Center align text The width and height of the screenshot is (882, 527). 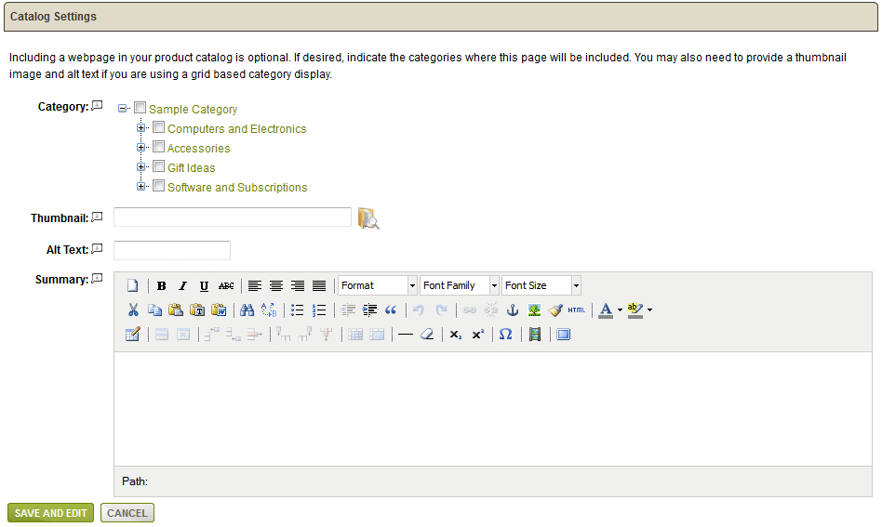point(276,286)
